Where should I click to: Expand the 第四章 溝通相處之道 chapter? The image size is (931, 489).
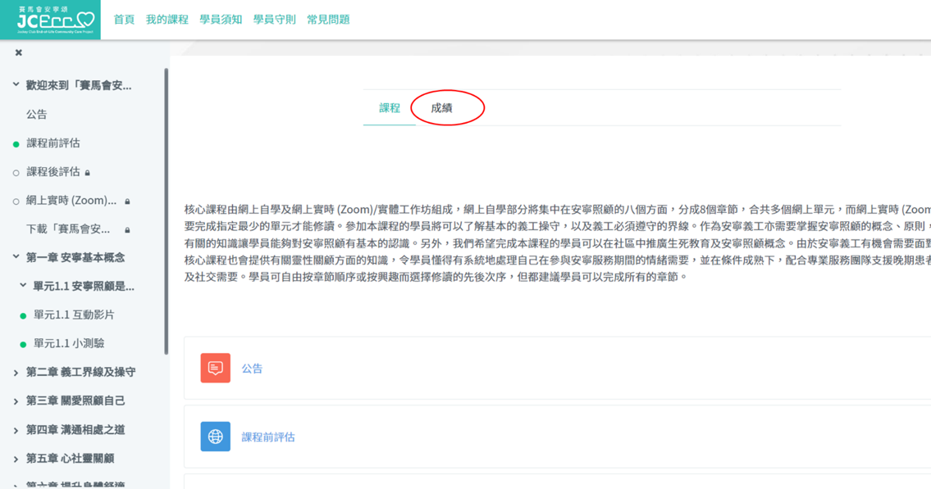[x=16, y=430]
